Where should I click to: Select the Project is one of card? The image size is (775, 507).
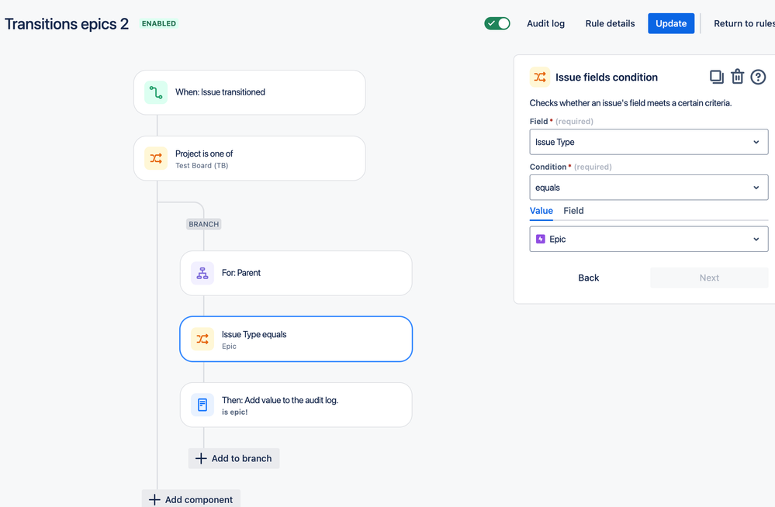(x=250, y=158)
